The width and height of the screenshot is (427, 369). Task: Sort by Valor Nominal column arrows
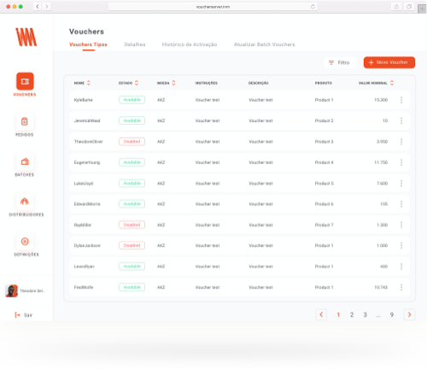click(392, 83)
